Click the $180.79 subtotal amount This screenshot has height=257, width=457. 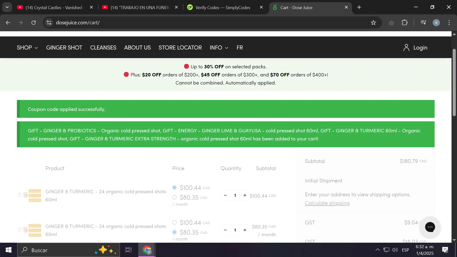click(x=413, y=161)
